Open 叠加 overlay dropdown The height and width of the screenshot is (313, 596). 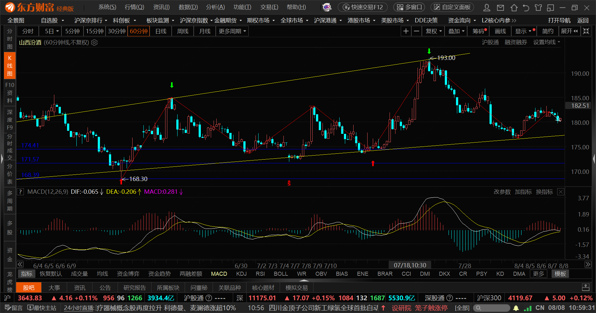click(x=456, y=31)
